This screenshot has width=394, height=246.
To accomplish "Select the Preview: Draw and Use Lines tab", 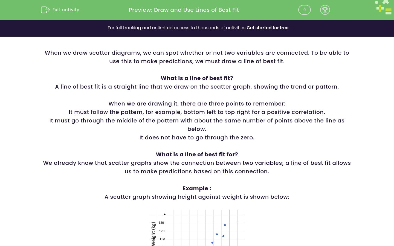I will click(x=184, y=10).
